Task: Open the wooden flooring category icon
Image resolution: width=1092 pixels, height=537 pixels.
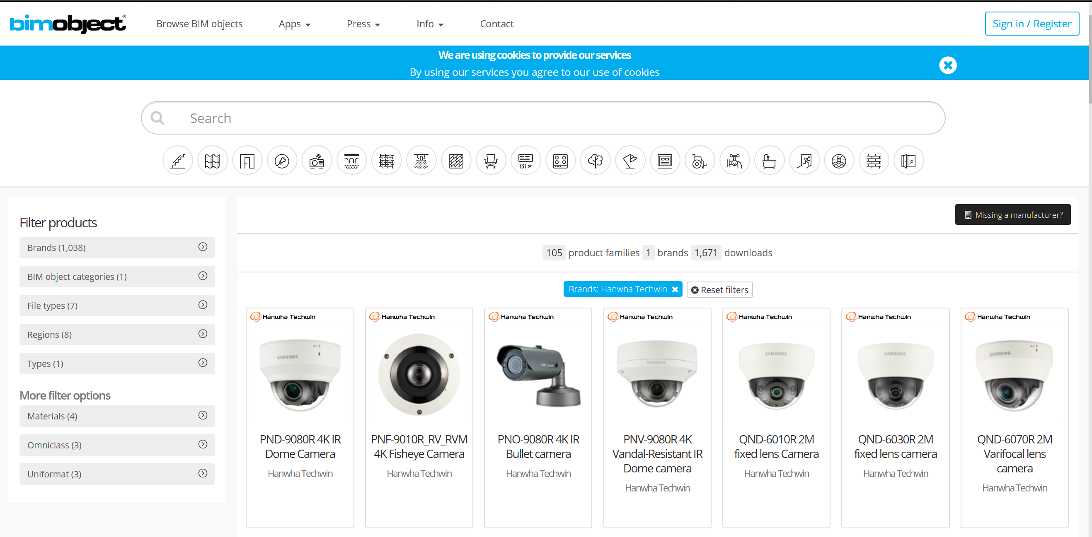Action: click(x=456, y=161)
